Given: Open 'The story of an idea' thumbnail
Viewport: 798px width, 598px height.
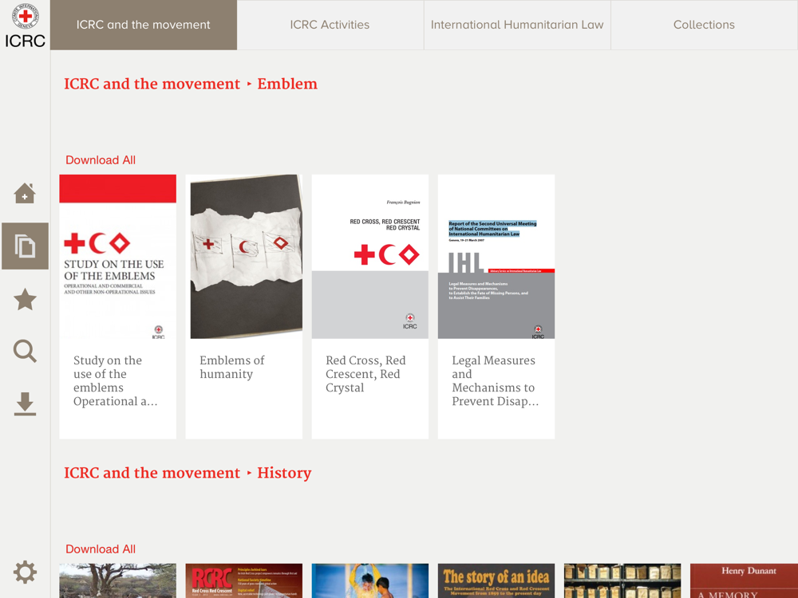Looking at the screenshot, I should pos(496,580).
